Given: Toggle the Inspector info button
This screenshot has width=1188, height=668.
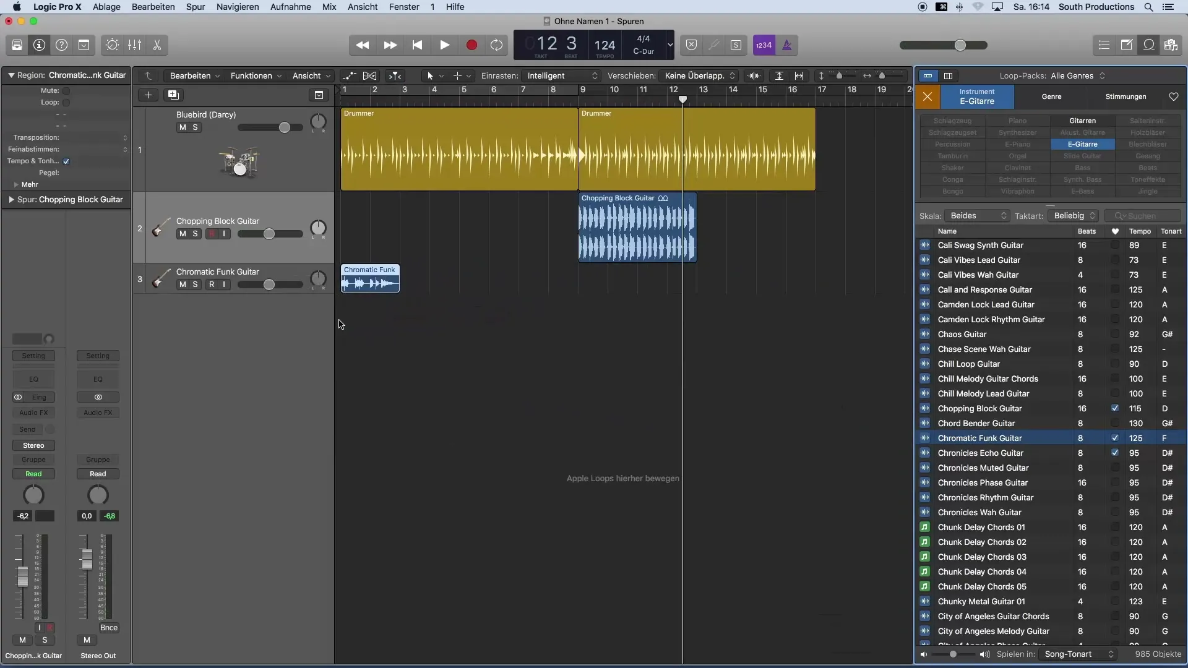Looking at the screenshot, I should pyautogui.click(x=39, y=45).
